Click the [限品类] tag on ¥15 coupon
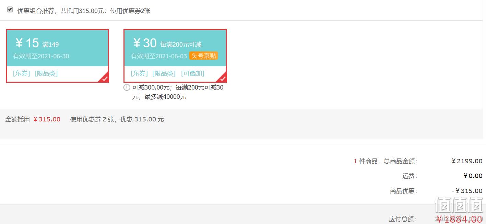The width and height of the screenshot is (486, 224). pyautogui.click(x=46, y=73)
